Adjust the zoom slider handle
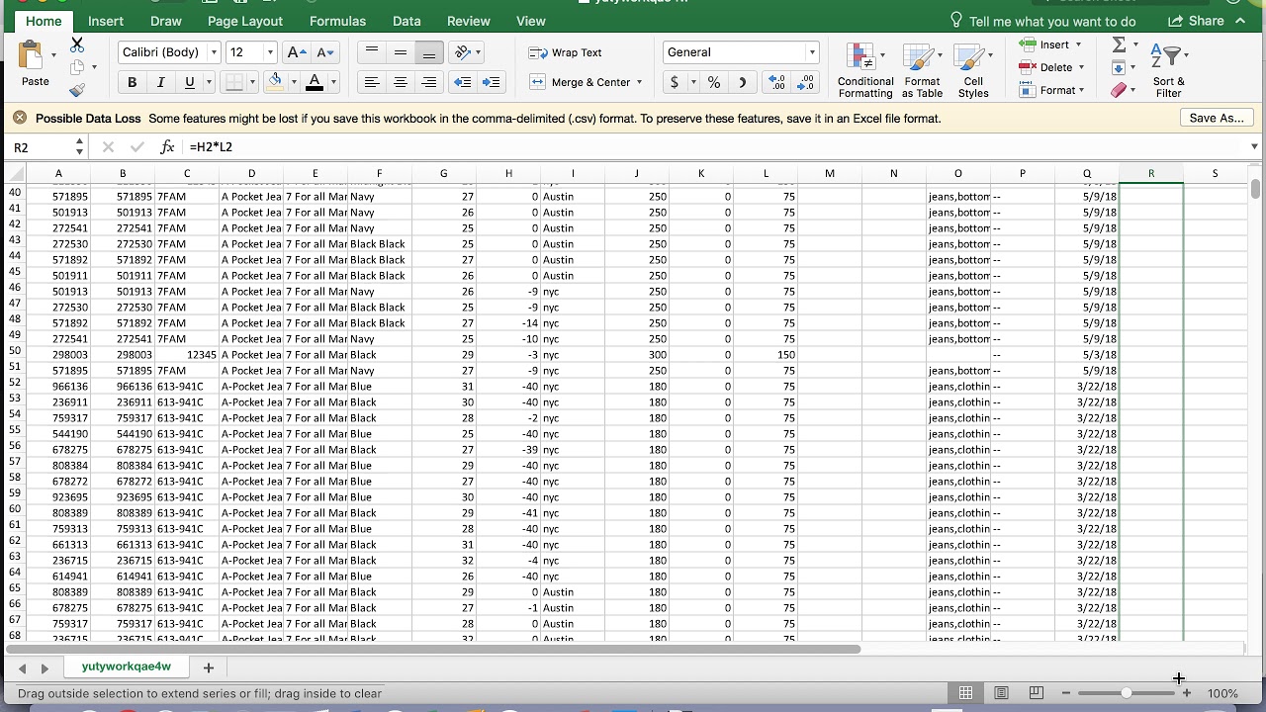Screen dimensions: 1266x712 1127,693
